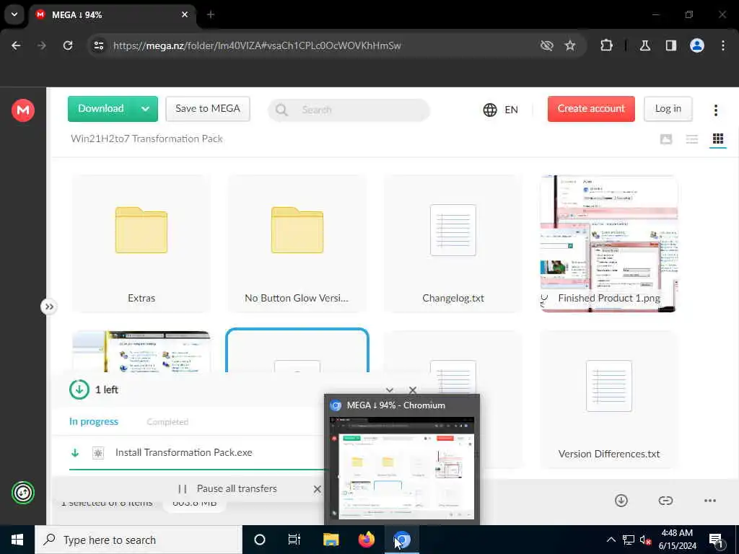Click browser Back arrow
This screenshot has height=554, width=739.
click(x=16, y=45)
